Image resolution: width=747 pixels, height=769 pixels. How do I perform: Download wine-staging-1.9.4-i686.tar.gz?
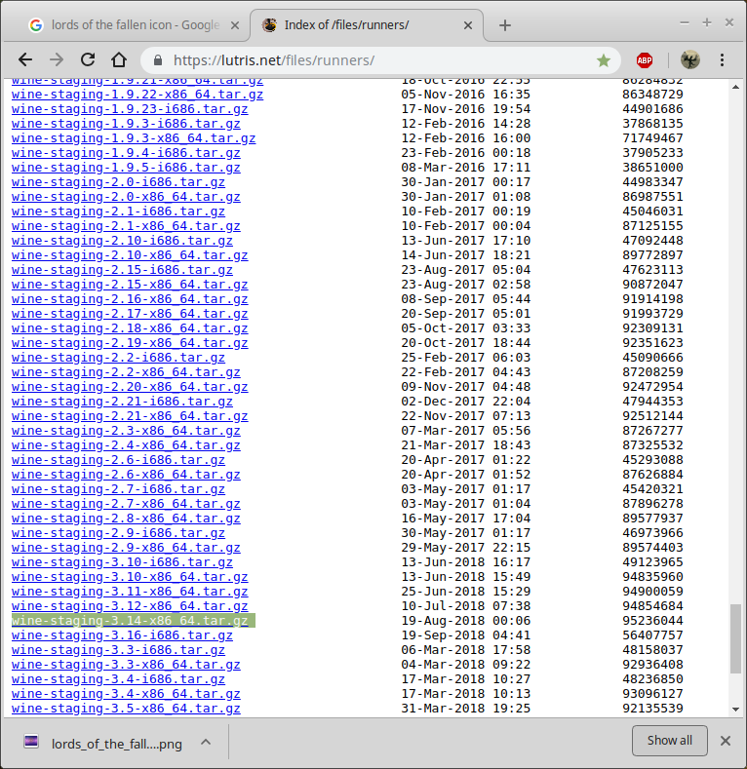tap(126, 153)
